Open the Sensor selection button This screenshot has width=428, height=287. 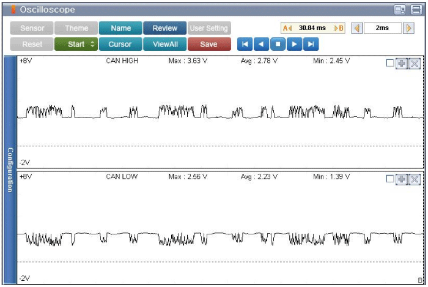(32, 28)
